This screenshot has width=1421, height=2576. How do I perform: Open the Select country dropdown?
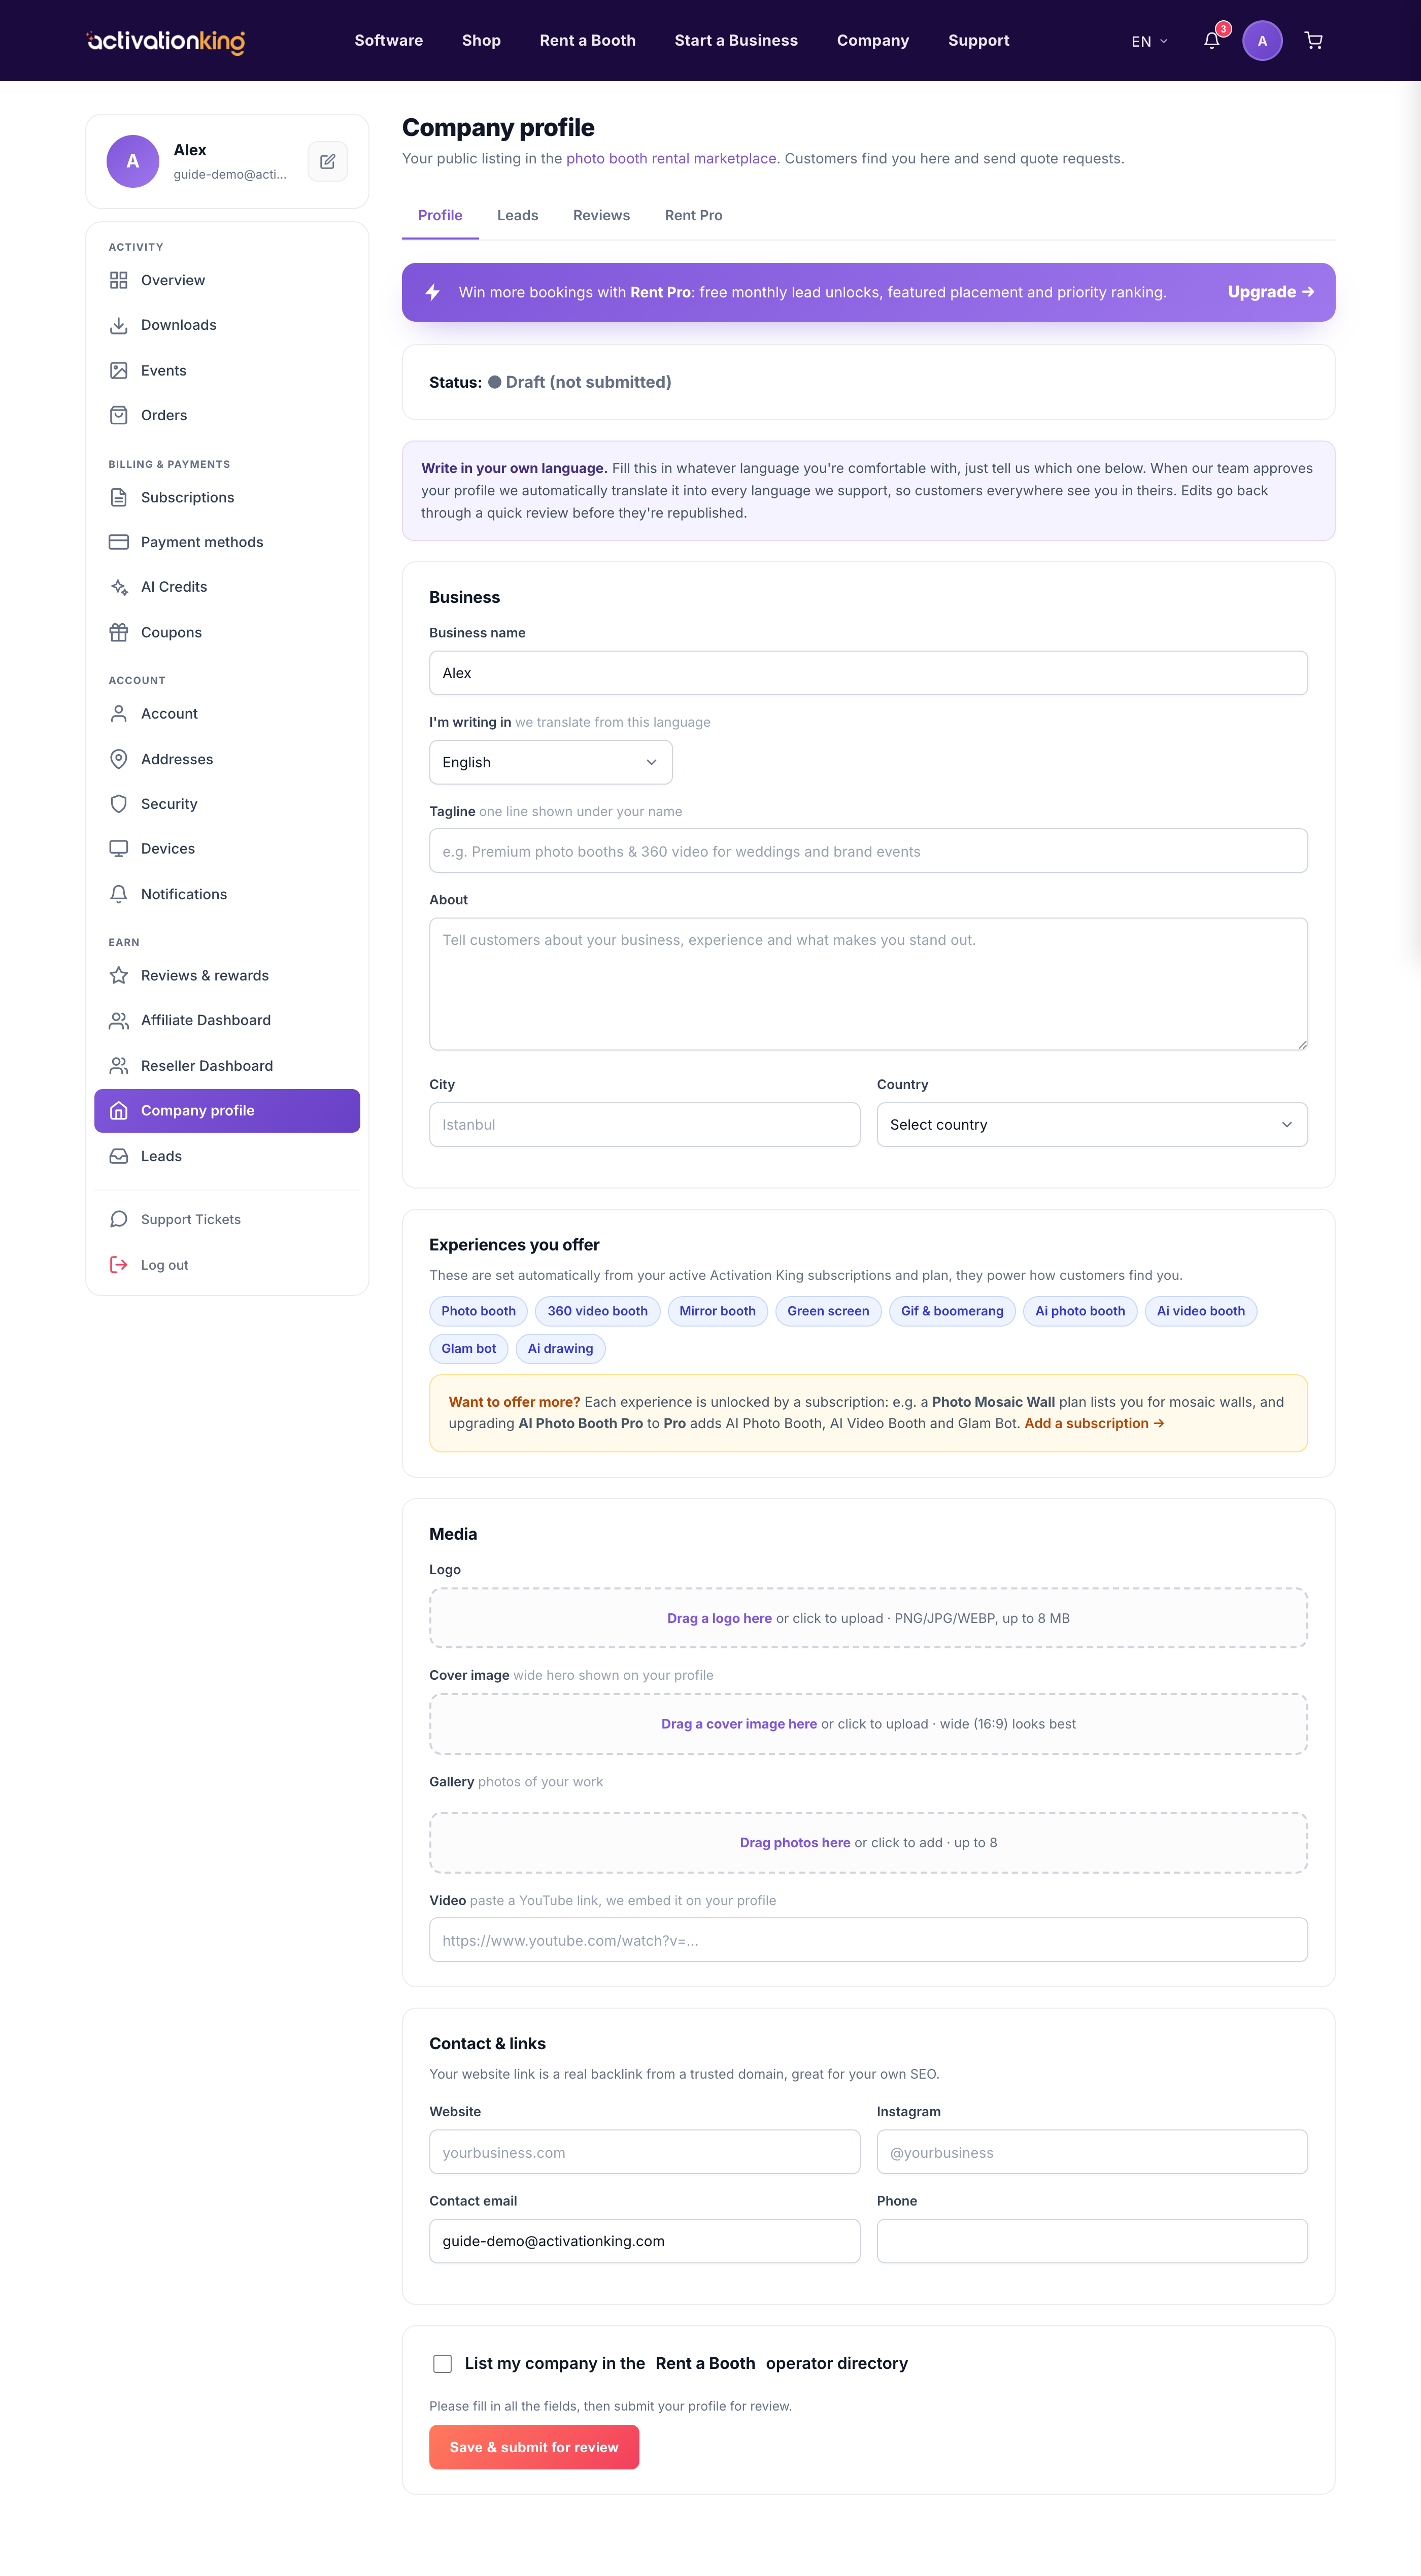point(1092,1125)
